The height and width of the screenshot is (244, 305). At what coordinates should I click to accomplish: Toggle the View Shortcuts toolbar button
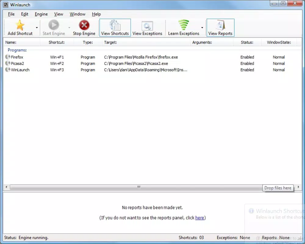pyautogui.click(x=115, y=28)
